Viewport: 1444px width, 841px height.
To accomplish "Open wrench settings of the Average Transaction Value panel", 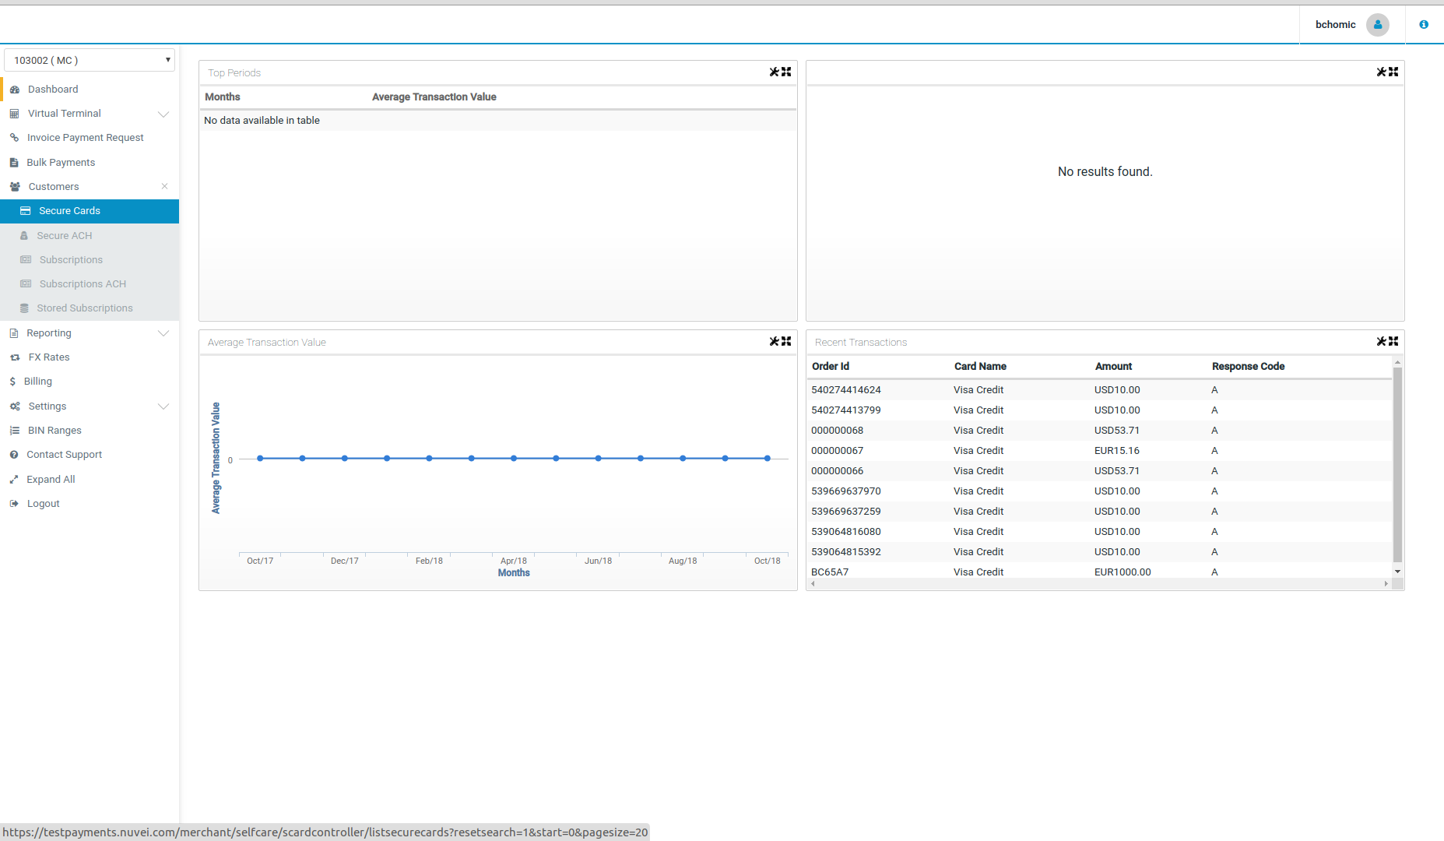I will (x=774, y=341).
